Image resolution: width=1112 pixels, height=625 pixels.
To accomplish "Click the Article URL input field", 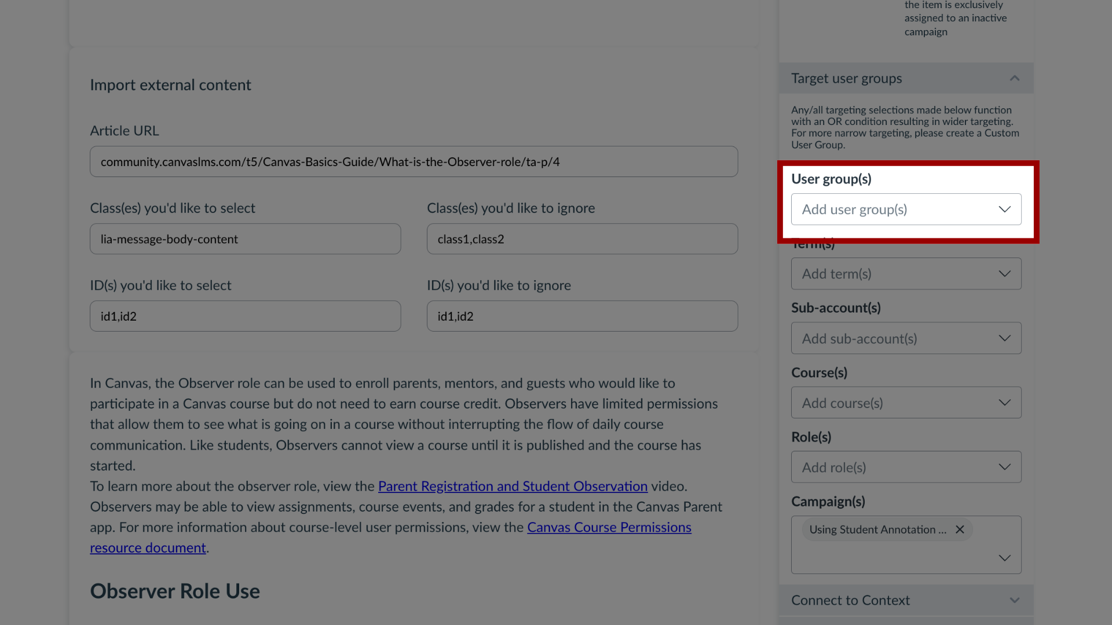I will 414,162.
